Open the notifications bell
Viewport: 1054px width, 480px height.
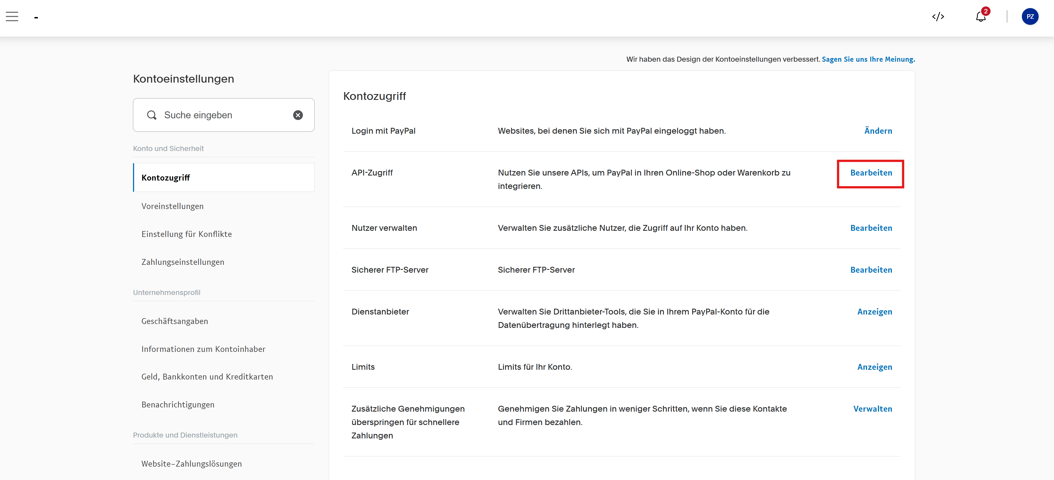point(981,17)
